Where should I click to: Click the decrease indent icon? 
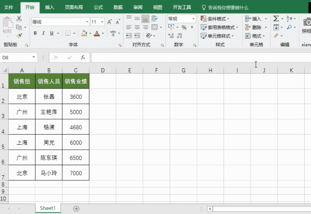[x=129, y=35]
